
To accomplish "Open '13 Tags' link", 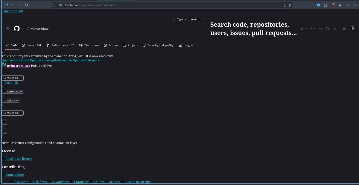I will pyautogui.click(x=99, y=182).
